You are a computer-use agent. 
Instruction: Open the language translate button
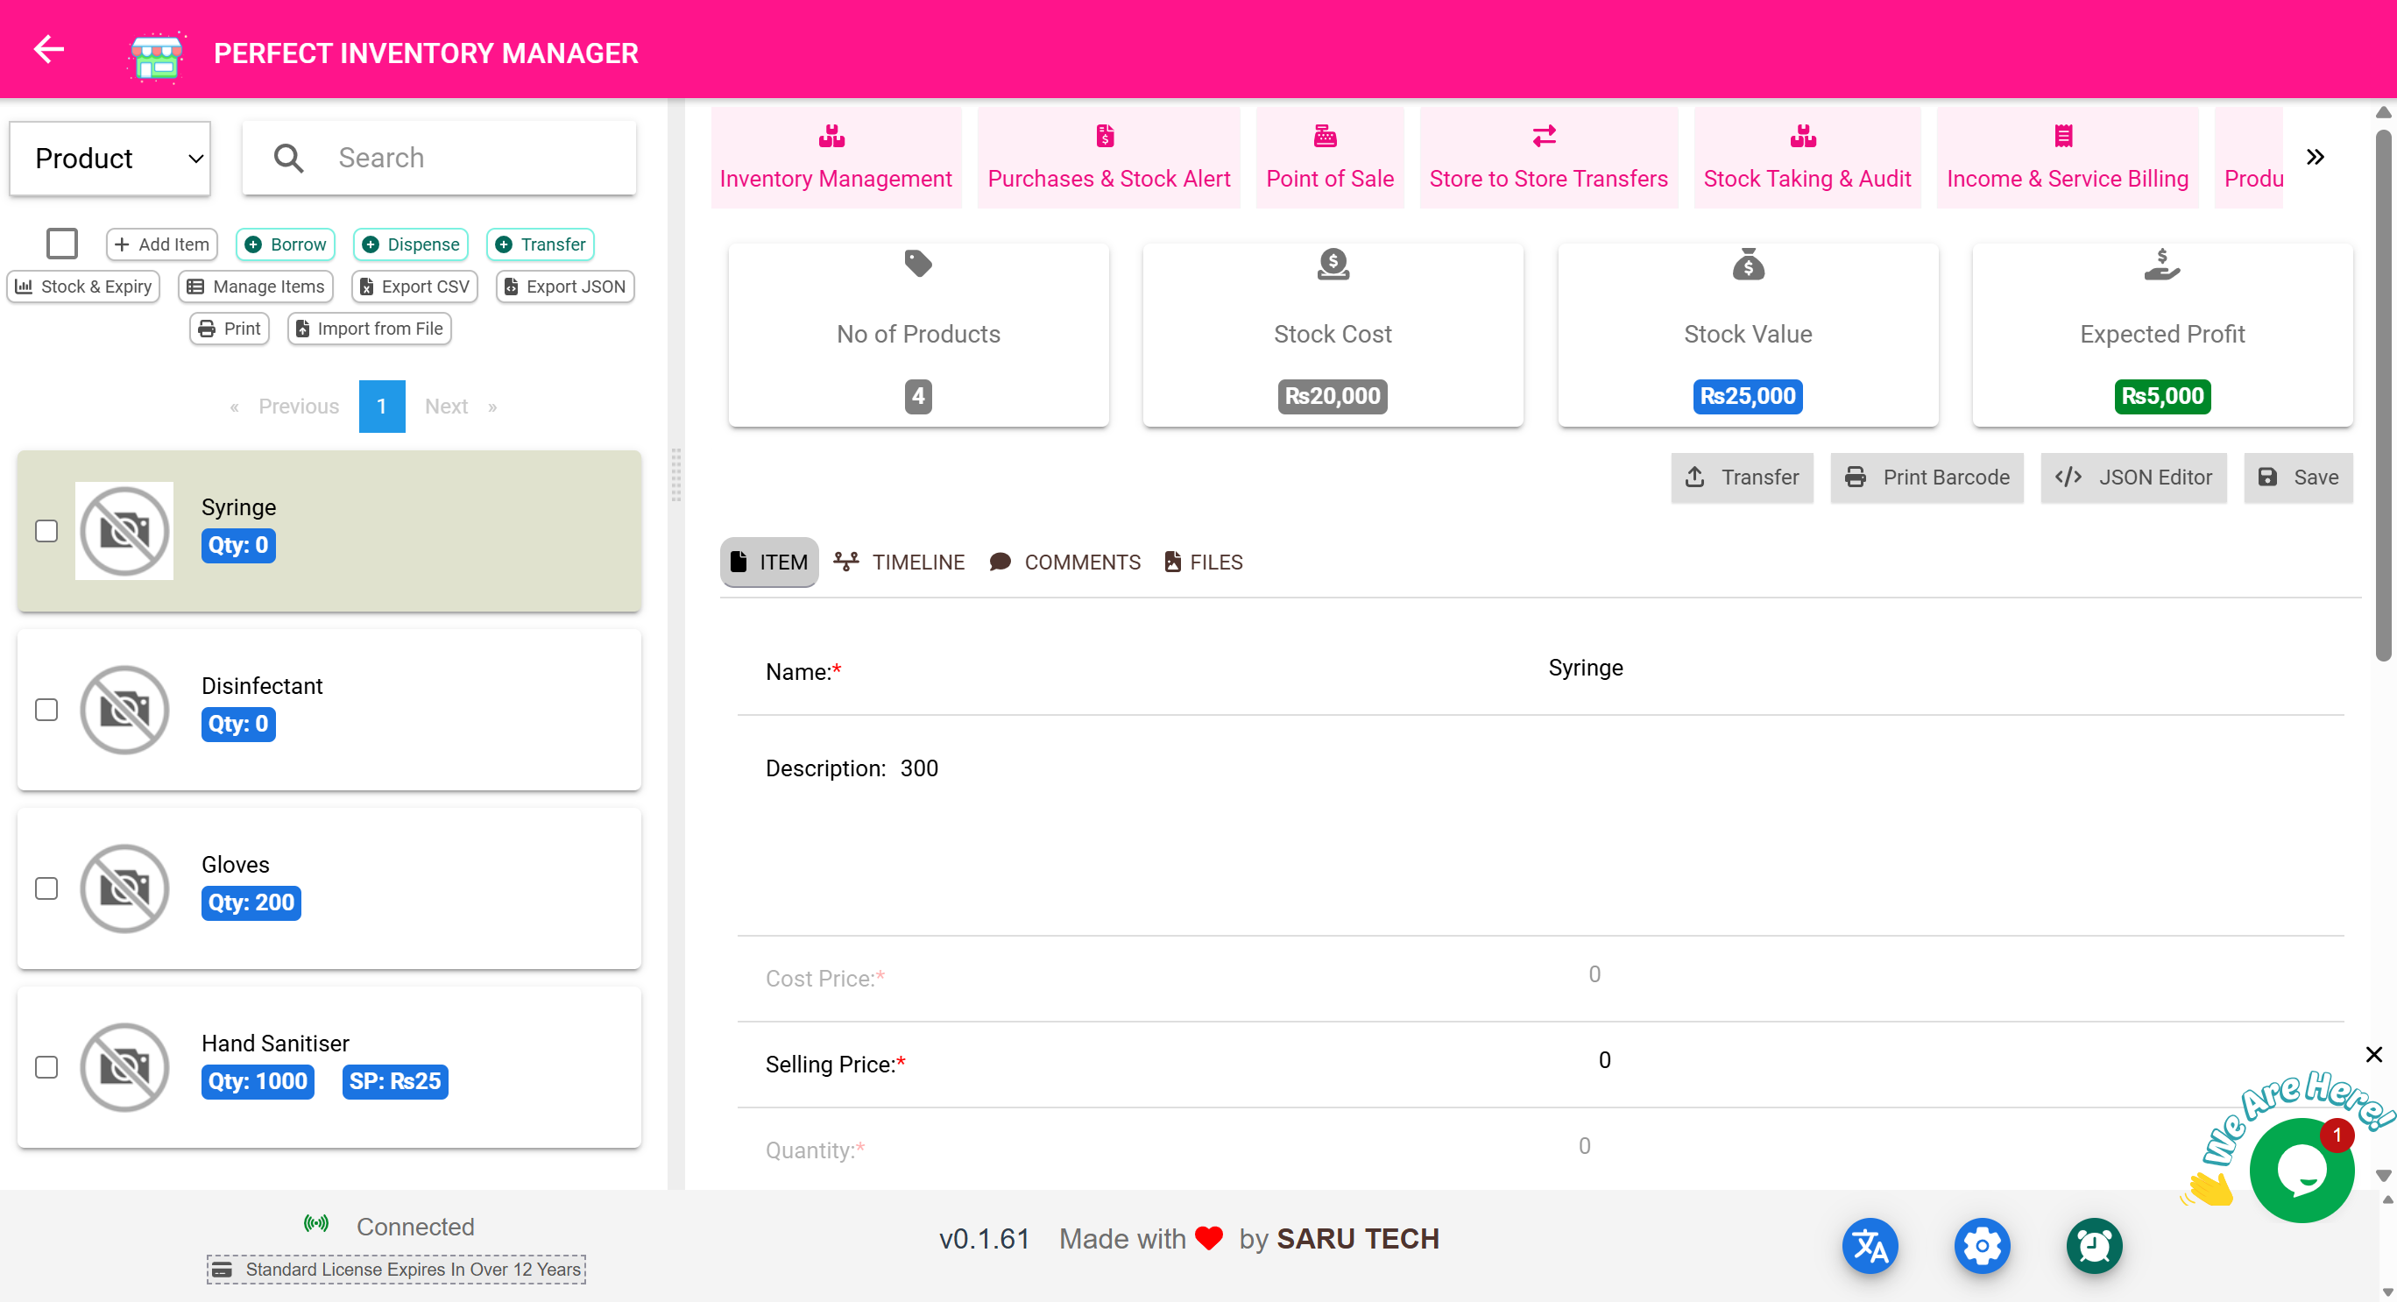[1870, 1245]
